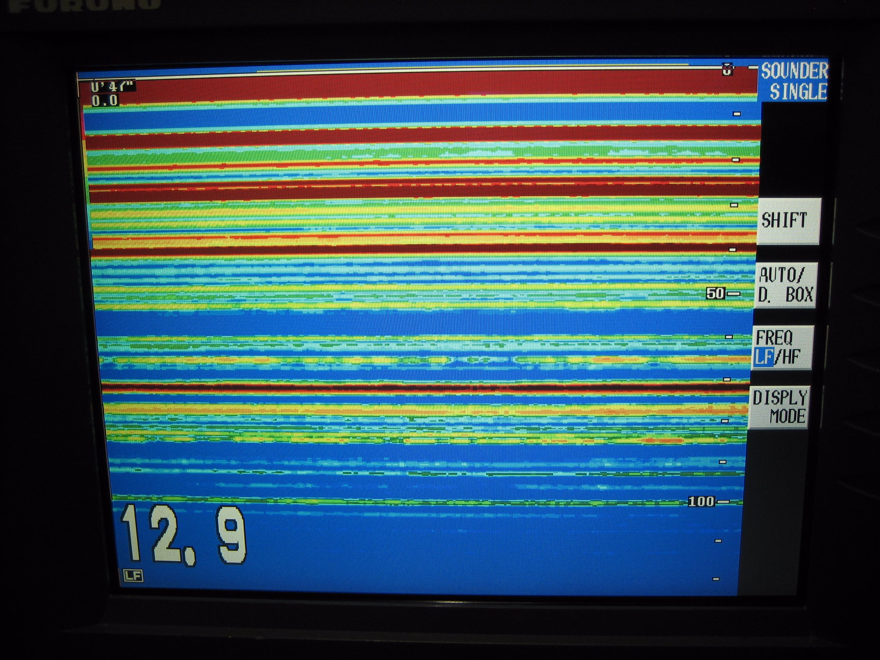Click the 12.9 depth readout
Viewport: 880px width, 660px height.
pos(184,535)
